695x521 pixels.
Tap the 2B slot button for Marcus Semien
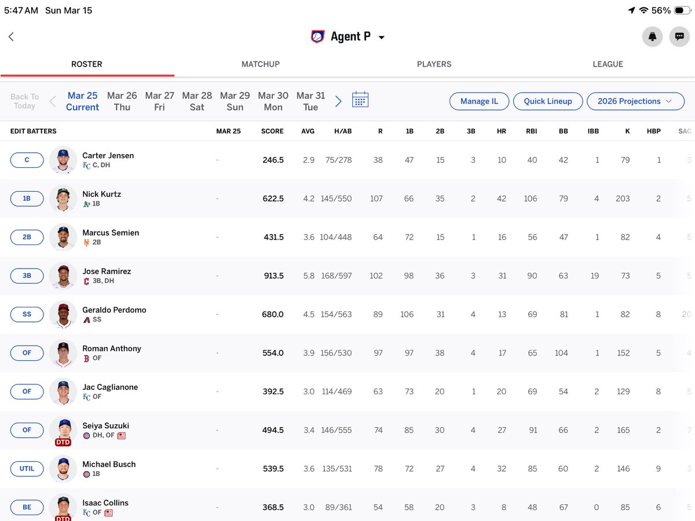(27, 237)
